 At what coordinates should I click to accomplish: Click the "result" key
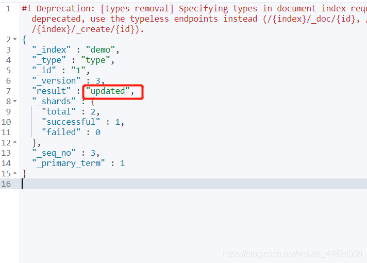click(51, 91)
